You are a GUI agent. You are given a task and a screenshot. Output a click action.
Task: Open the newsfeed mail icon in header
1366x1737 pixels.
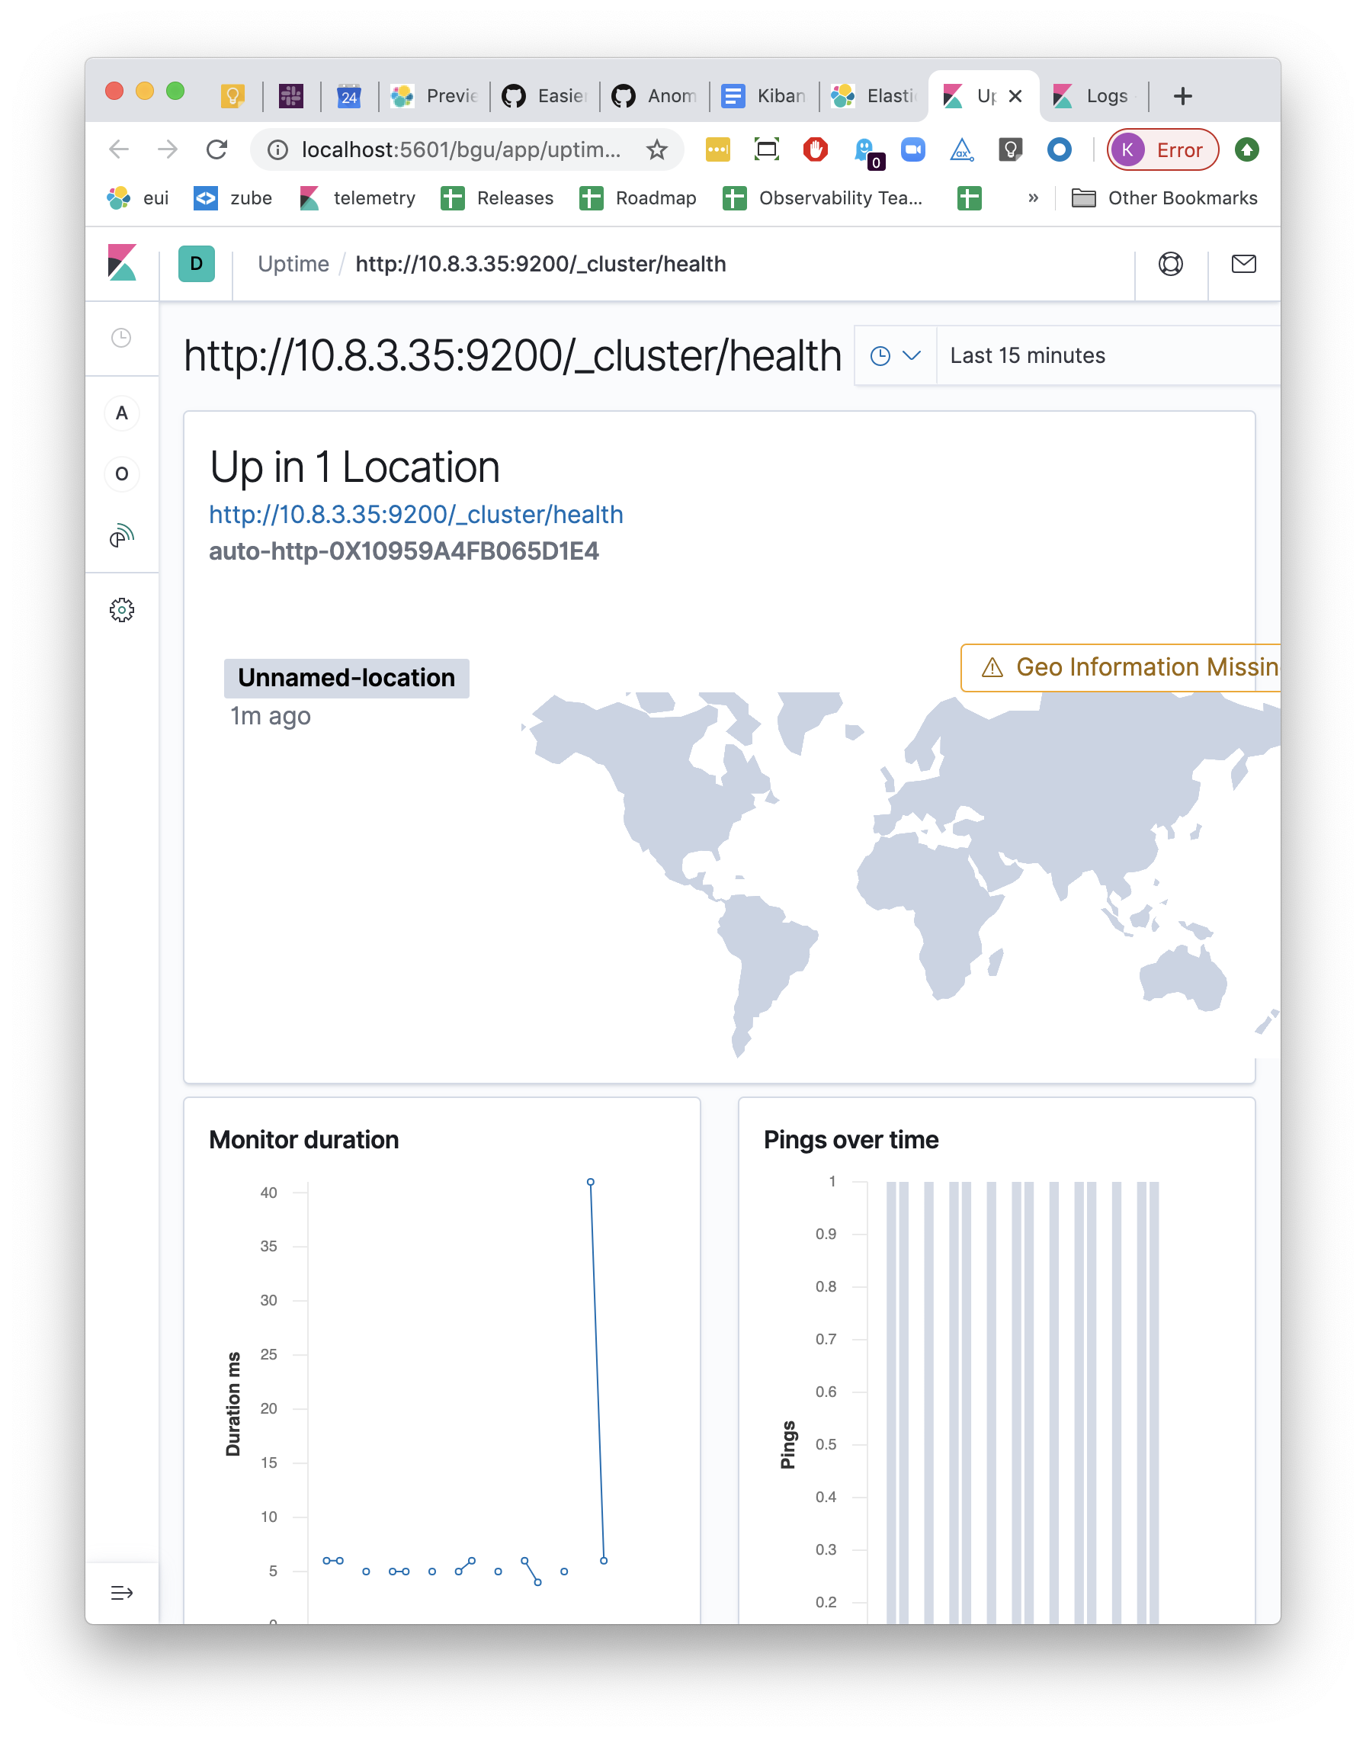(1243, 263)
